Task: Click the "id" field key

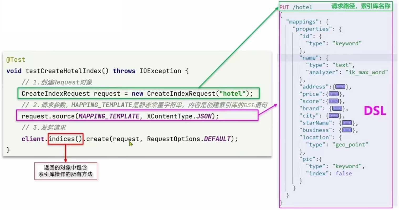Action: 305,36
